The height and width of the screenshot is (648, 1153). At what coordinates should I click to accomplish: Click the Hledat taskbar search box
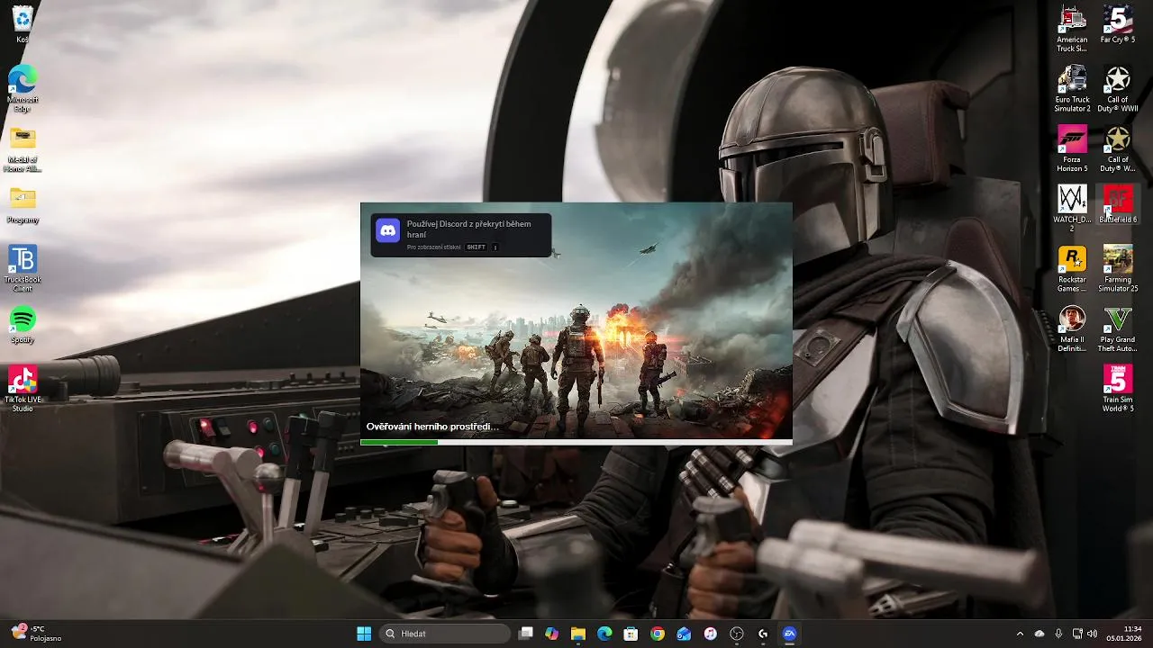click(445, 634)
